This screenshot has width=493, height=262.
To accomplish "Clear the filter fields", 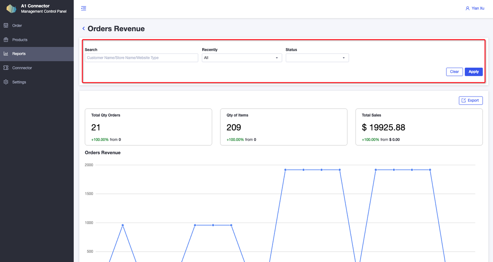I will (x=454, y=72).
